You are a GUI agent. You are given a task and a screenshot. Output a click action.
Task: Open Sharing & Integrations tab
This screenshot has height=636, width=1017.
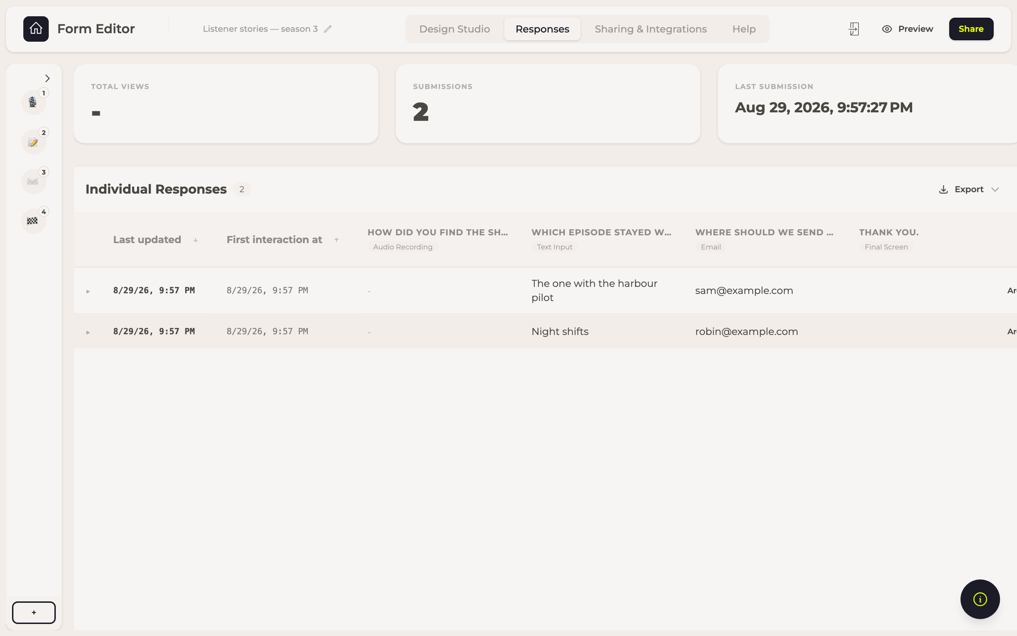[x=650, y=29]
